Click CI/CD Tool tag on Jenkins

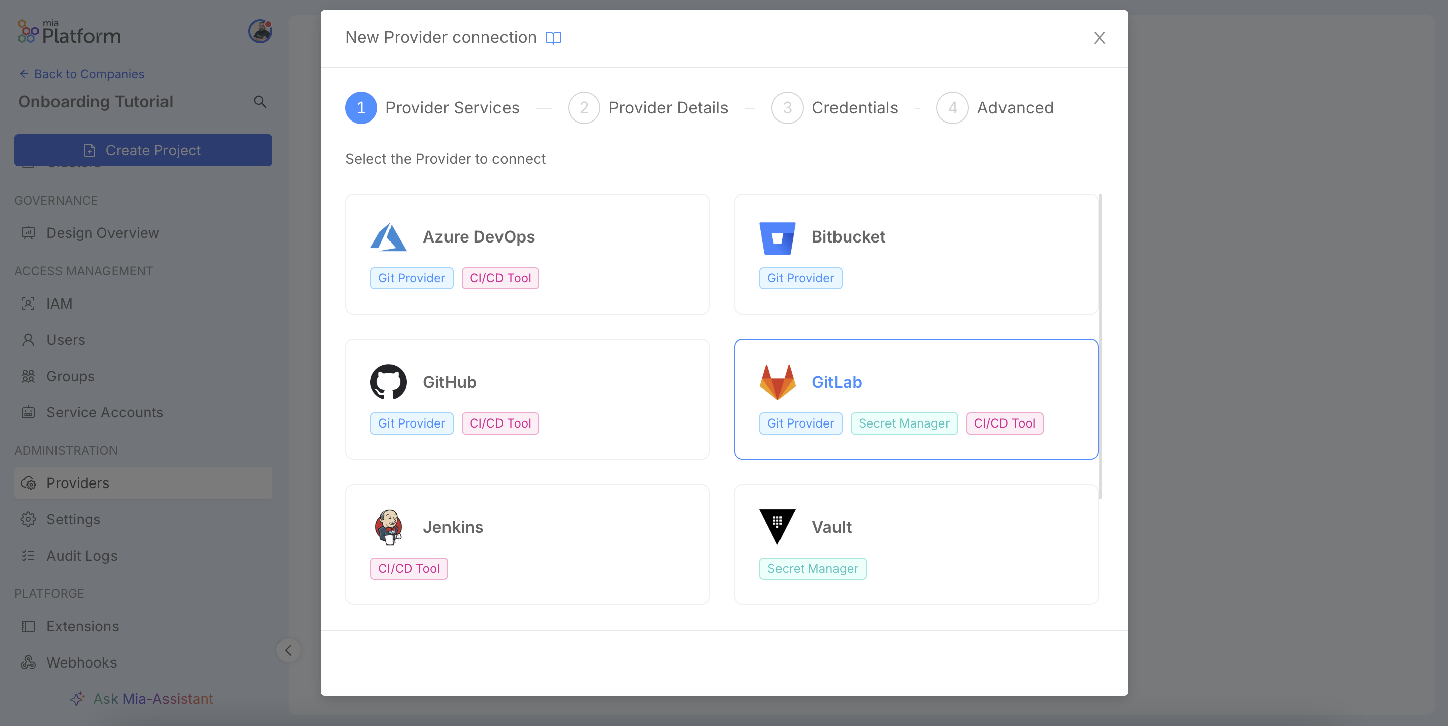click(409, 568)
